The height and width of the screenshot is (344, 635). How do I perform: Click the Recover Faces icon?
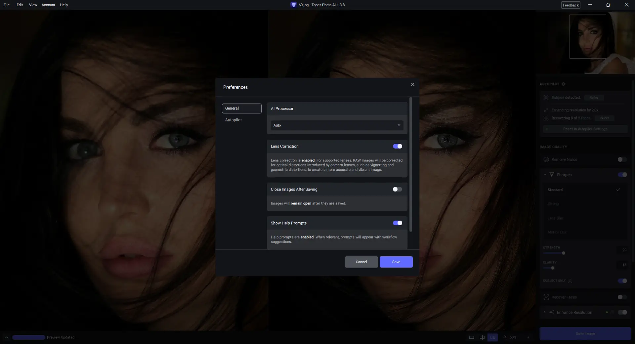click(x=546, y=297)
